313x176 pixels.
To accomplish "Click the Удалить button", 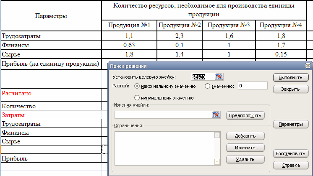I will coord(245,160).
